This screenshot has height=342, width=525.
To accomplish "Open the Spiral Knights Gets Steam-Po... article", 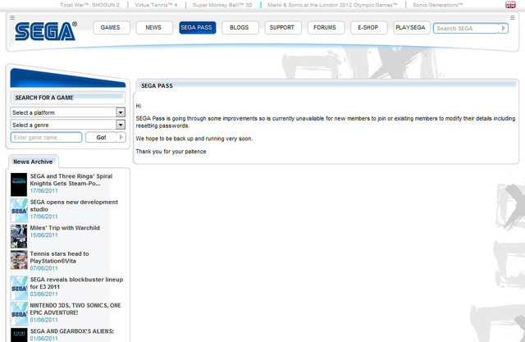I will tap(71, 180).
